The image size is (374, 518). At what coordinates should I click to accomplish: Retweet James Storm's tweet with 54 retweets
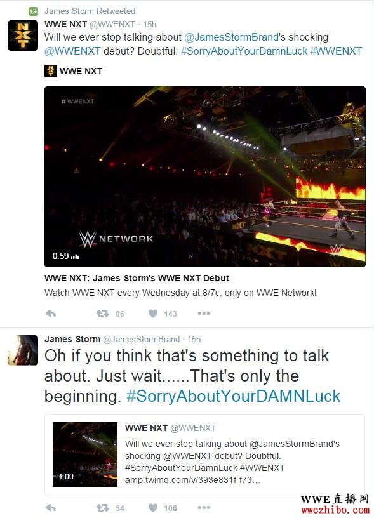102,508
